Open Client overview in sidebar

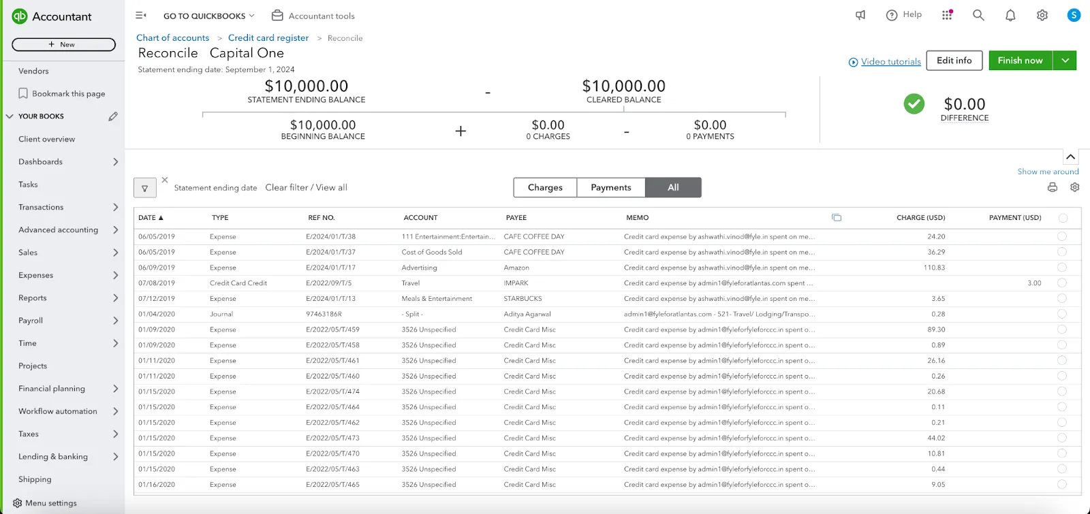(47, 139)
